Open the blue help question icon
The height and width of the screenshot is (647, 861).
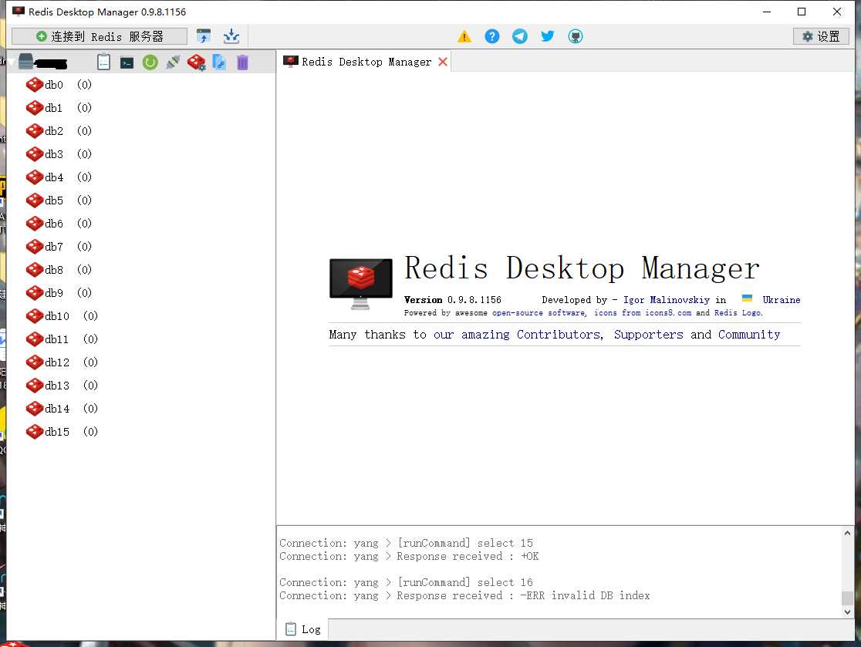[x=492, y=36]
